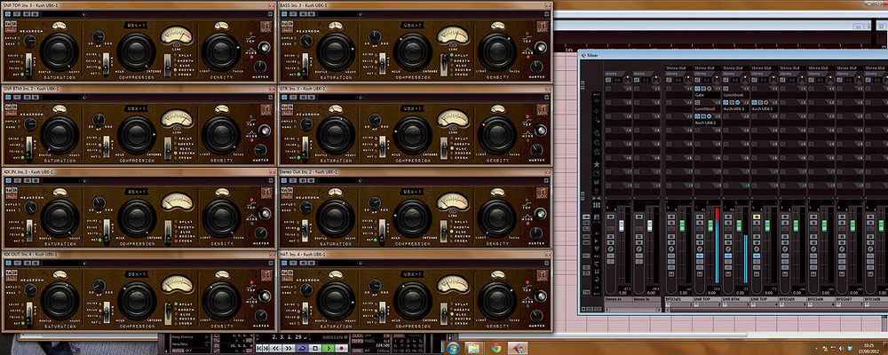Turn the Compression knob in KIK OUT plugin
The width and height of the screenshot is (888, 355).
137,301
